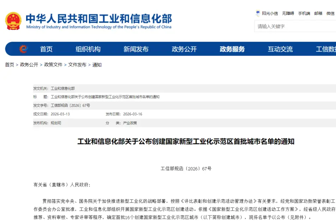Image resolution: width=336 pixels, height=224 pixels.
Task: Click the national emblem logo
Action: pos(13,21)
